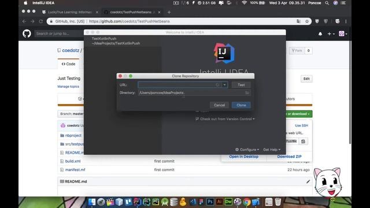Open Launchpad rocket in the dock
The height and width of the screenshot is (208, 370).
tap(101, 202)
